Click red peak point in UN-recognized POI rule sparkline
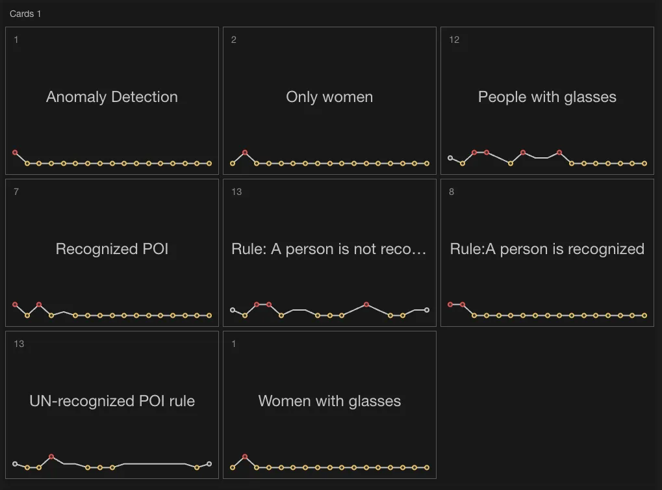 [x=51, y=457]
